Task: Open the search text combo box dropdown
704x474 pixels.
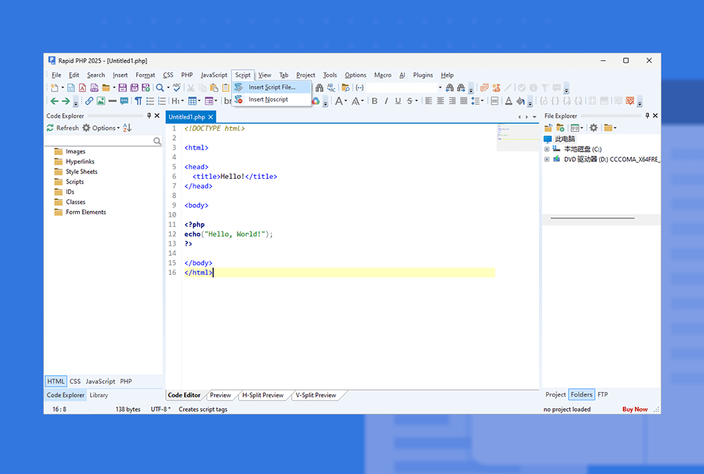Action: tap(440, 87)
